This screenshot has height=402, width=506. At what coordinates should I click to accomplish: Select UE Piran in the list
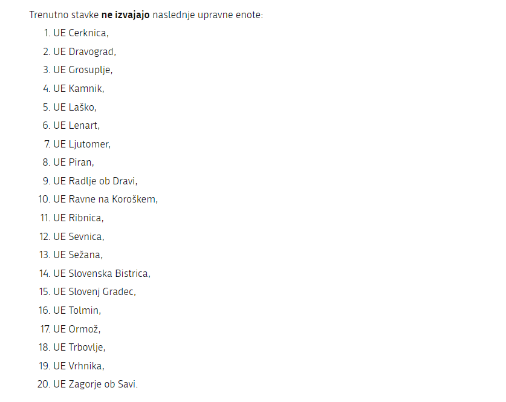[73, 162]
